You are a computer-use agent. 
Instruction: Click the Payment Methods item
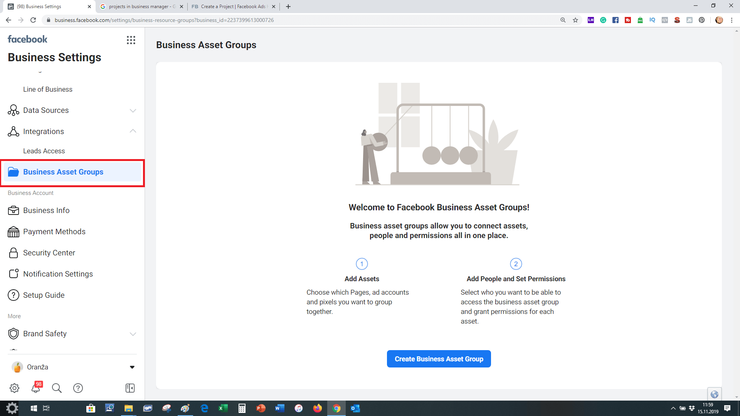[x=54, y=231]
